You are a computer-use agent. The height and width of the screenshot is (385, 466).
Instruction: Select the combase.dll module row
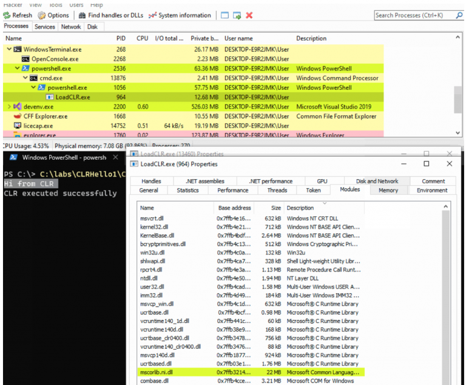[x=251, y=381]
